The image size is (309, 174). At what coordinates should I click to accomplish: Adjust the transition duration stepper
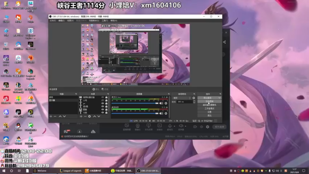194,102
